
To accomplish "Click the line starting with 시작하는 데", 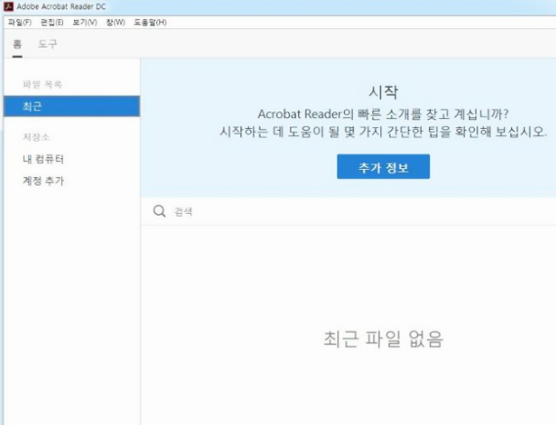I will coord(383,132).
